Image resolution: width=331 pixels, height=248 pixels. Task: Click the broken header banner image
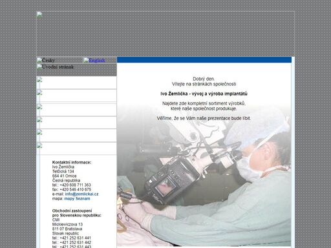[165, 34]
